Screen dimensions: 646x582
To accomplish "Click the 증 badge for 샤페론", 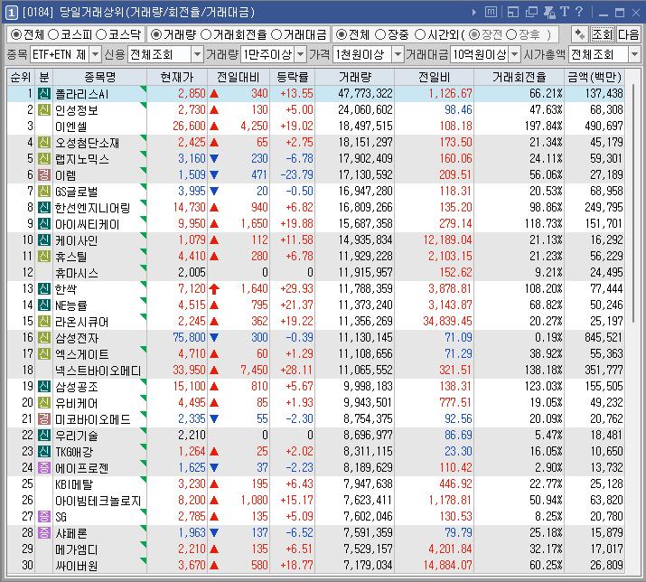I will tap(44, 532).
